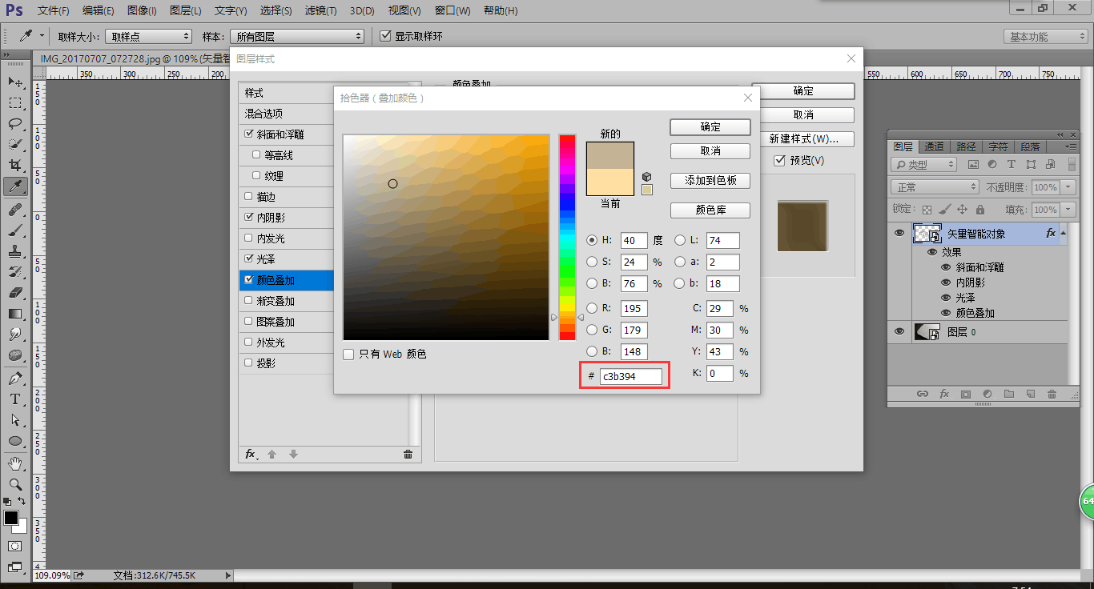Image resolution: width=1094 pixels, height=589 pixels.
Task: Select the Zoom tool
Action: click(14, 484)
